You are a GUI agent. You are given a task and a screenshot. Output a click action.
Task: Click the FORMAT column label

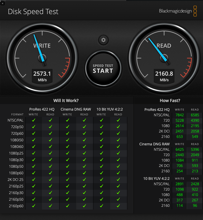point(17,115)
